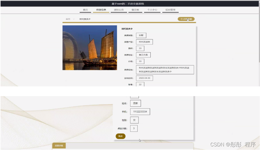Select the 房源详情 section tab
Image resolution: width=260 pixels, height=150 pixels.
pos(59,146)
